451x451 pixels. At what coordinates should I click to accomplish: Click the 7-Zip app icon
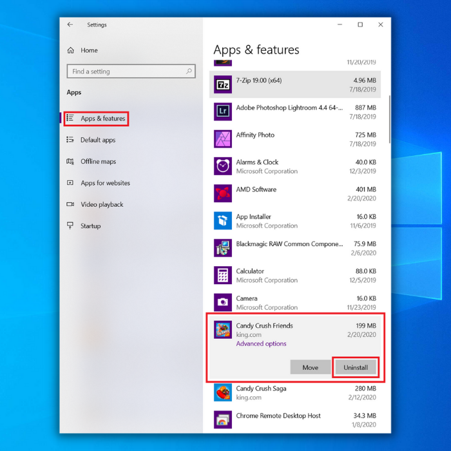223,84
